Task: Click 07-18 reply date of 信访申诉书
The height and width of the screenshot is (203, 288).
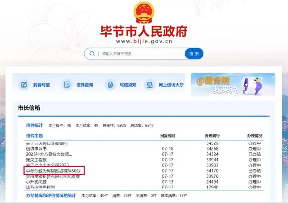Action: click(x=168, y=149)
